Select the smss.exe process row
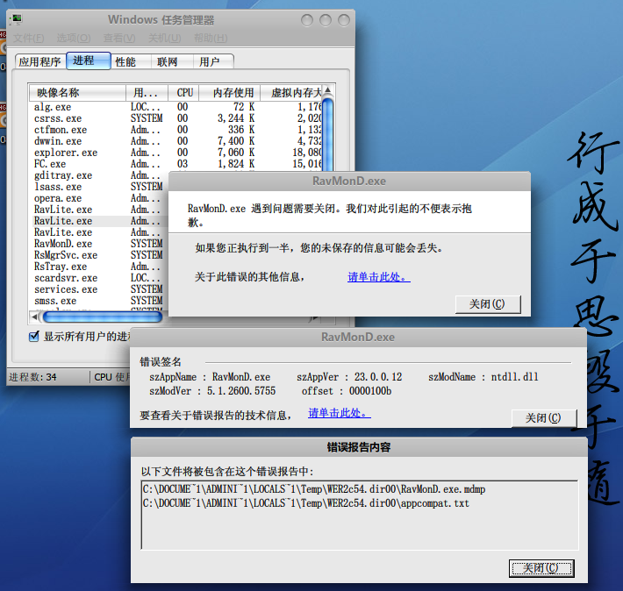The image size is (623, 591). [100, 301]
